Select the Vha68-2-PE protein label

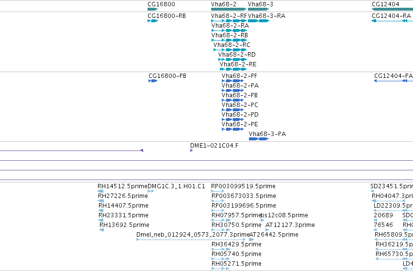click(x=240, y=125)
